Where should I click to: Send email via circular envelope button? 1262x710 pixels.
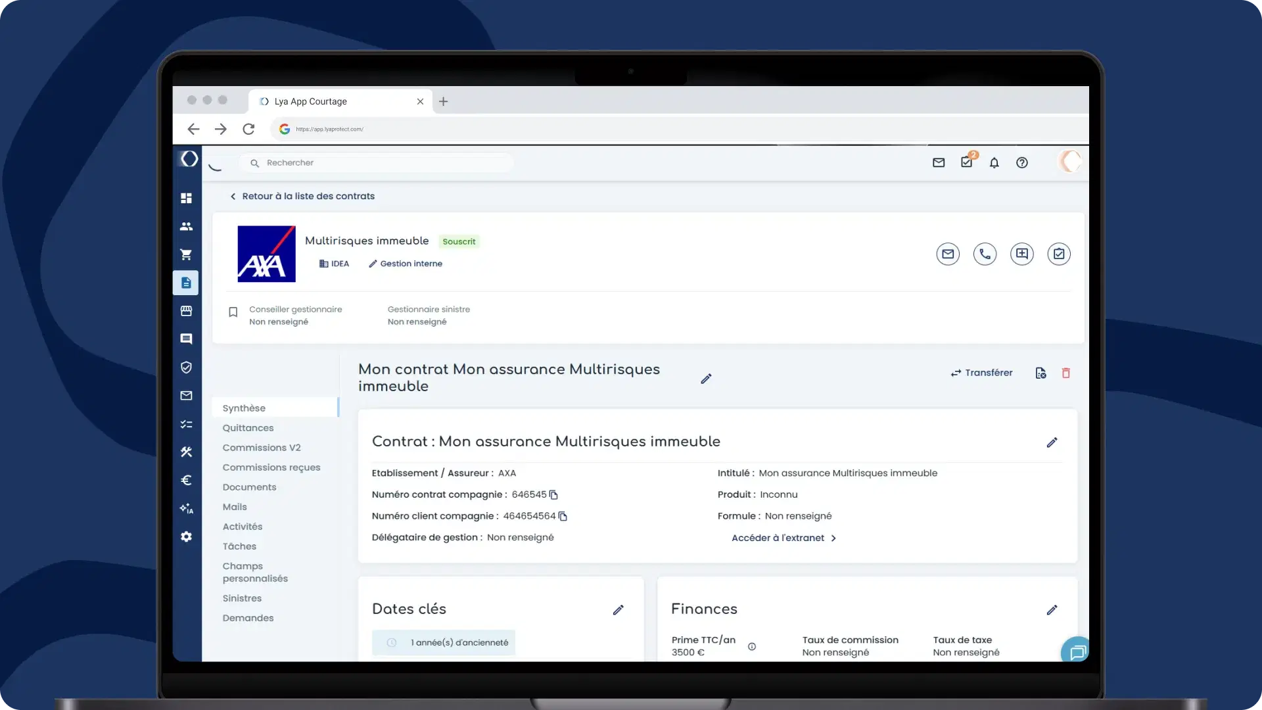pos(948,254)
